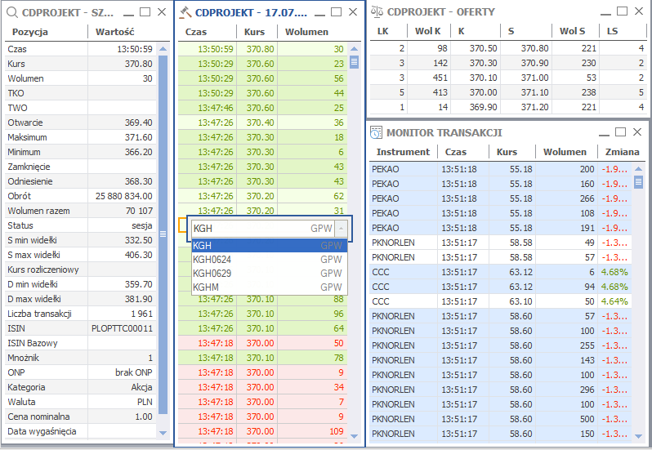Click the Wol K column header in OFERTY
This screenshot has height=450, width=652.
428,31
